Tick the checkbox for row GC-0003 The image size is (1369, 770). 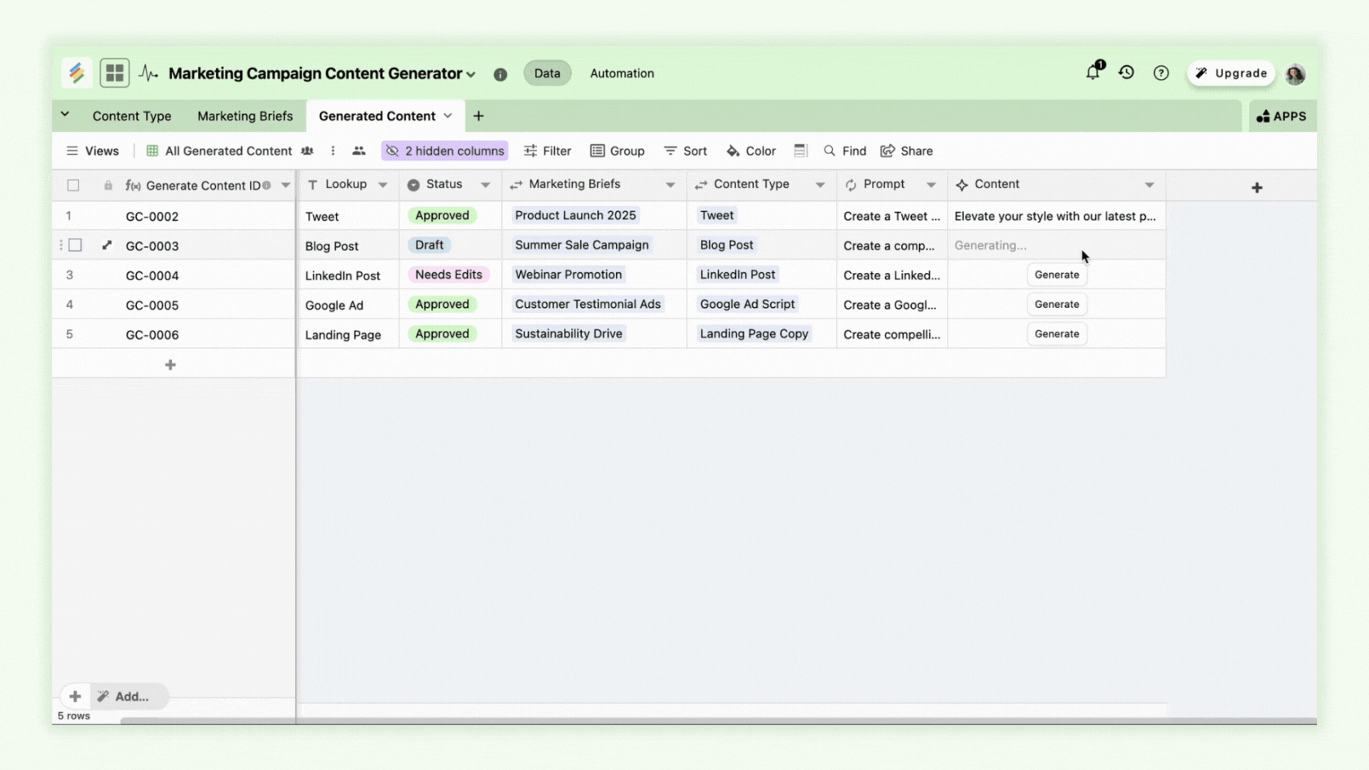tap(75, 245)
